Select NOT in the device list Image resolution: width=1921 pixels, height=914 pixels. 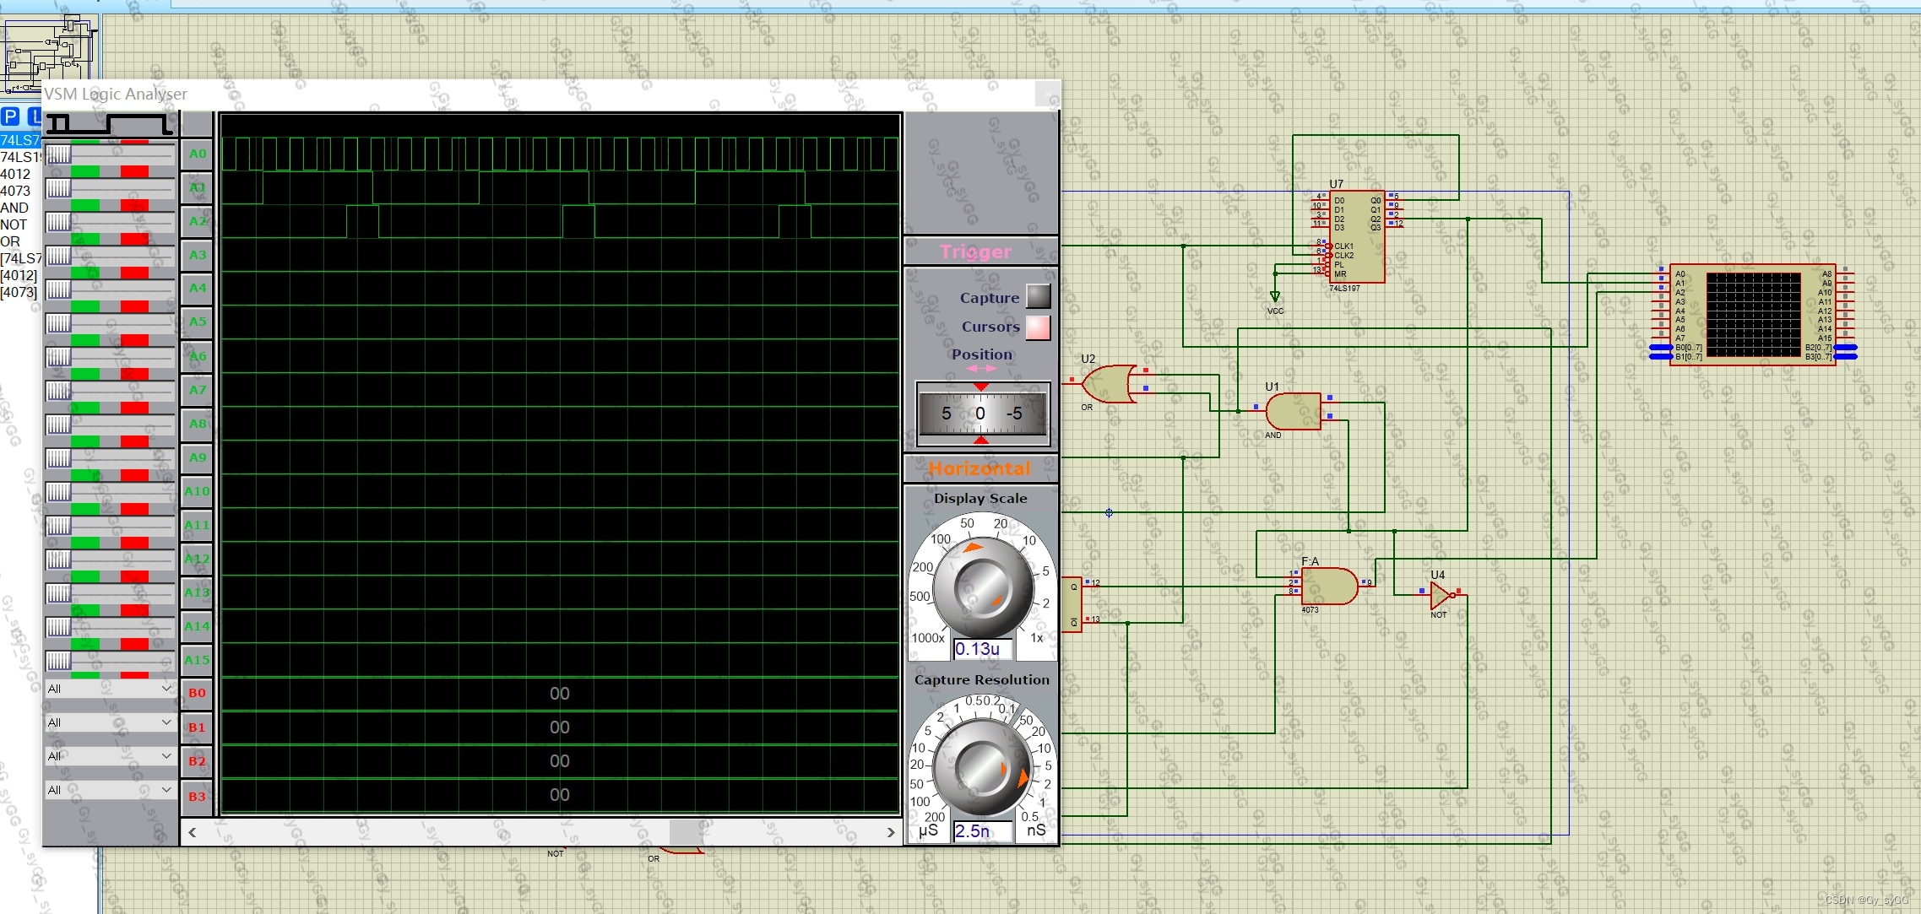[14, 224]
